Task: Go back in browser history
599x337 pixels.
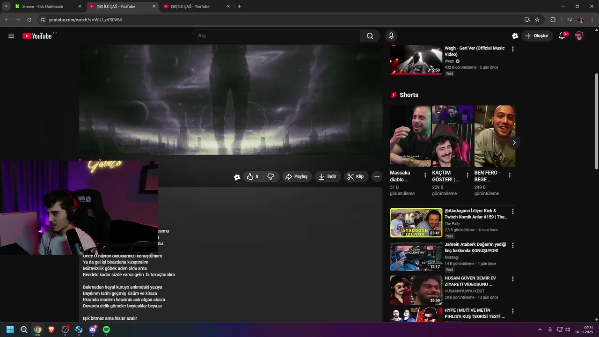Action: click(x=7, y=20)
